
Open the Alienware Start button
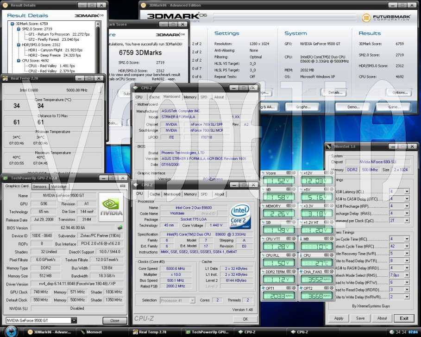(x=11, y=331)
